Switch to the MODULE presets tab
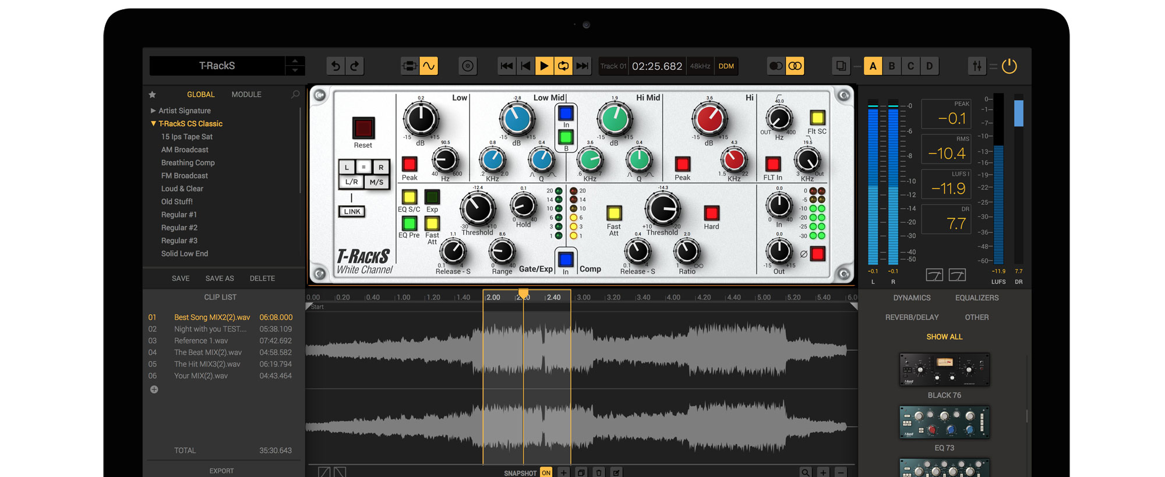The image size is (1165, 477). (x=246, y=94)
